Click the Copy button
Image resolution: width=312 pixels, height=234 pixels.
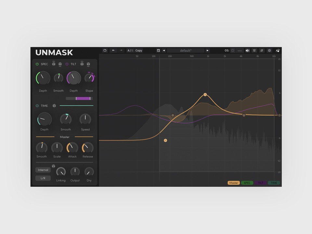(x=139, y=51)
